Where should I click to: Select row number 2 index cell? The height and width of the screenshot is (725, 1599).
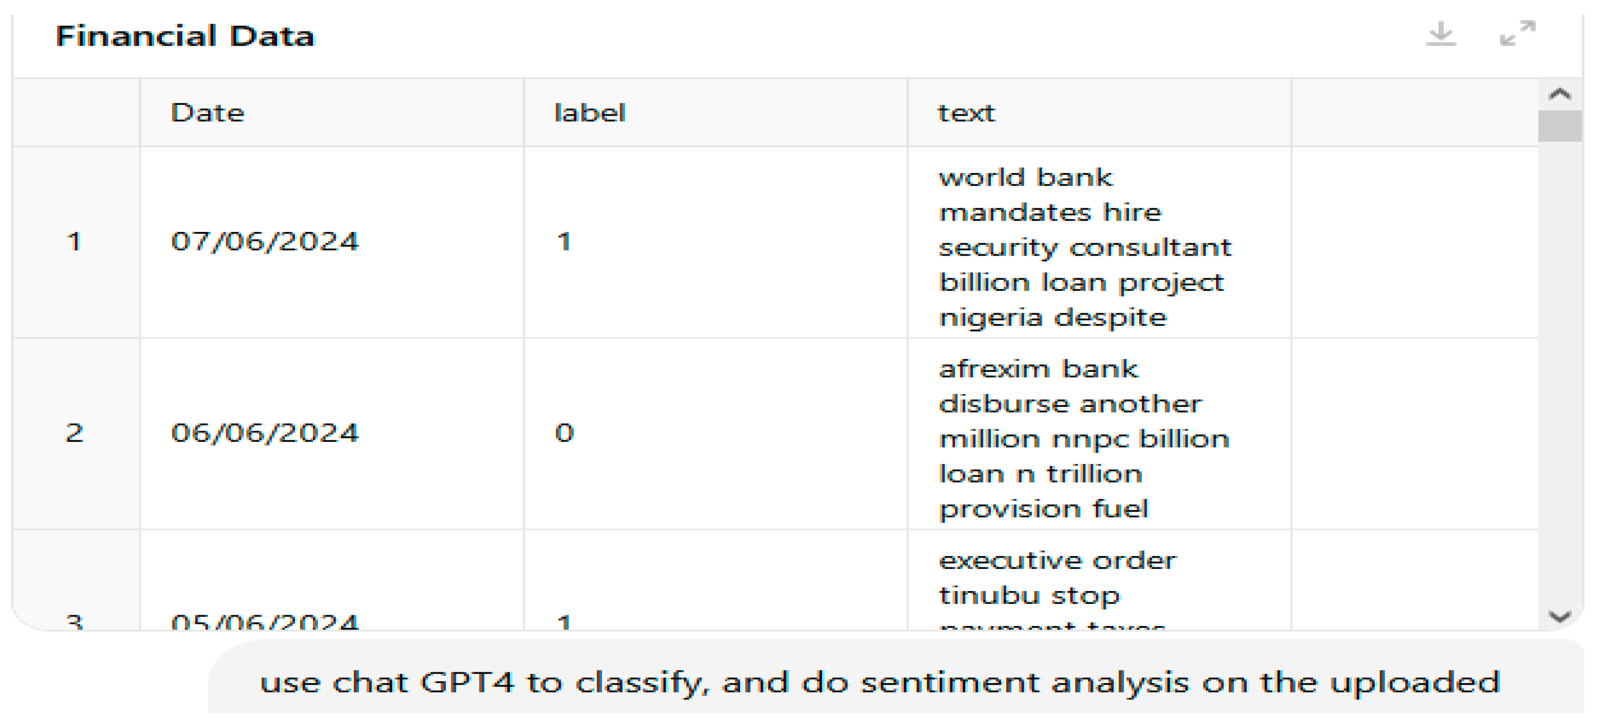pos(74,433)
